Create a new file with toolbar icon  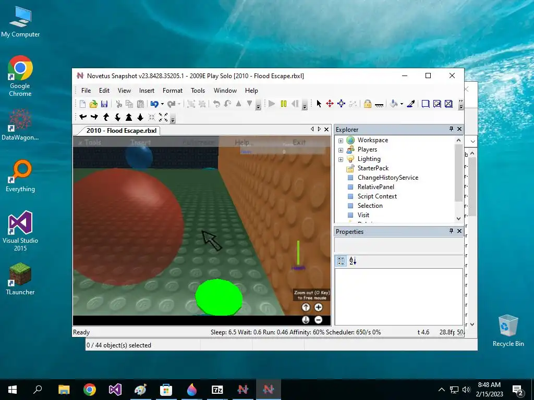82,104
